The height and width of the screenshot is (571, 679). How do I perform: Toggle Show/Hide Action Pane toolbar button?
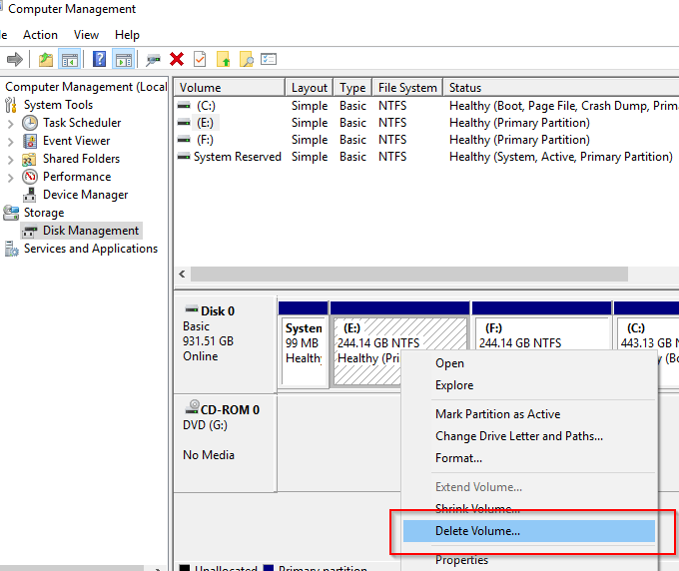[123, 60]
